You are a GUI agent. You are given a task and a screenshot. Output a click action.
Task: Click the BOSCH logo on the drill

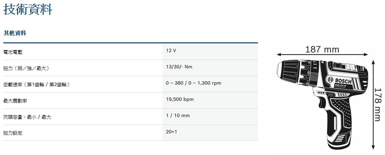[343, 81]
